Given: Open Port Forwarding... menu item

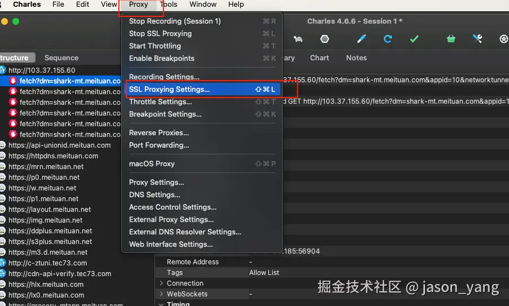Looking at the screenshot, I should coord(202,145).
